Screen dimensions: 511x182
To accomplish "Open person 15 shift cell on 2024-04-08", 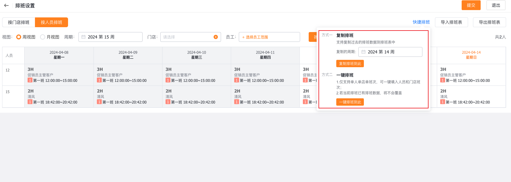I will 59,96.
